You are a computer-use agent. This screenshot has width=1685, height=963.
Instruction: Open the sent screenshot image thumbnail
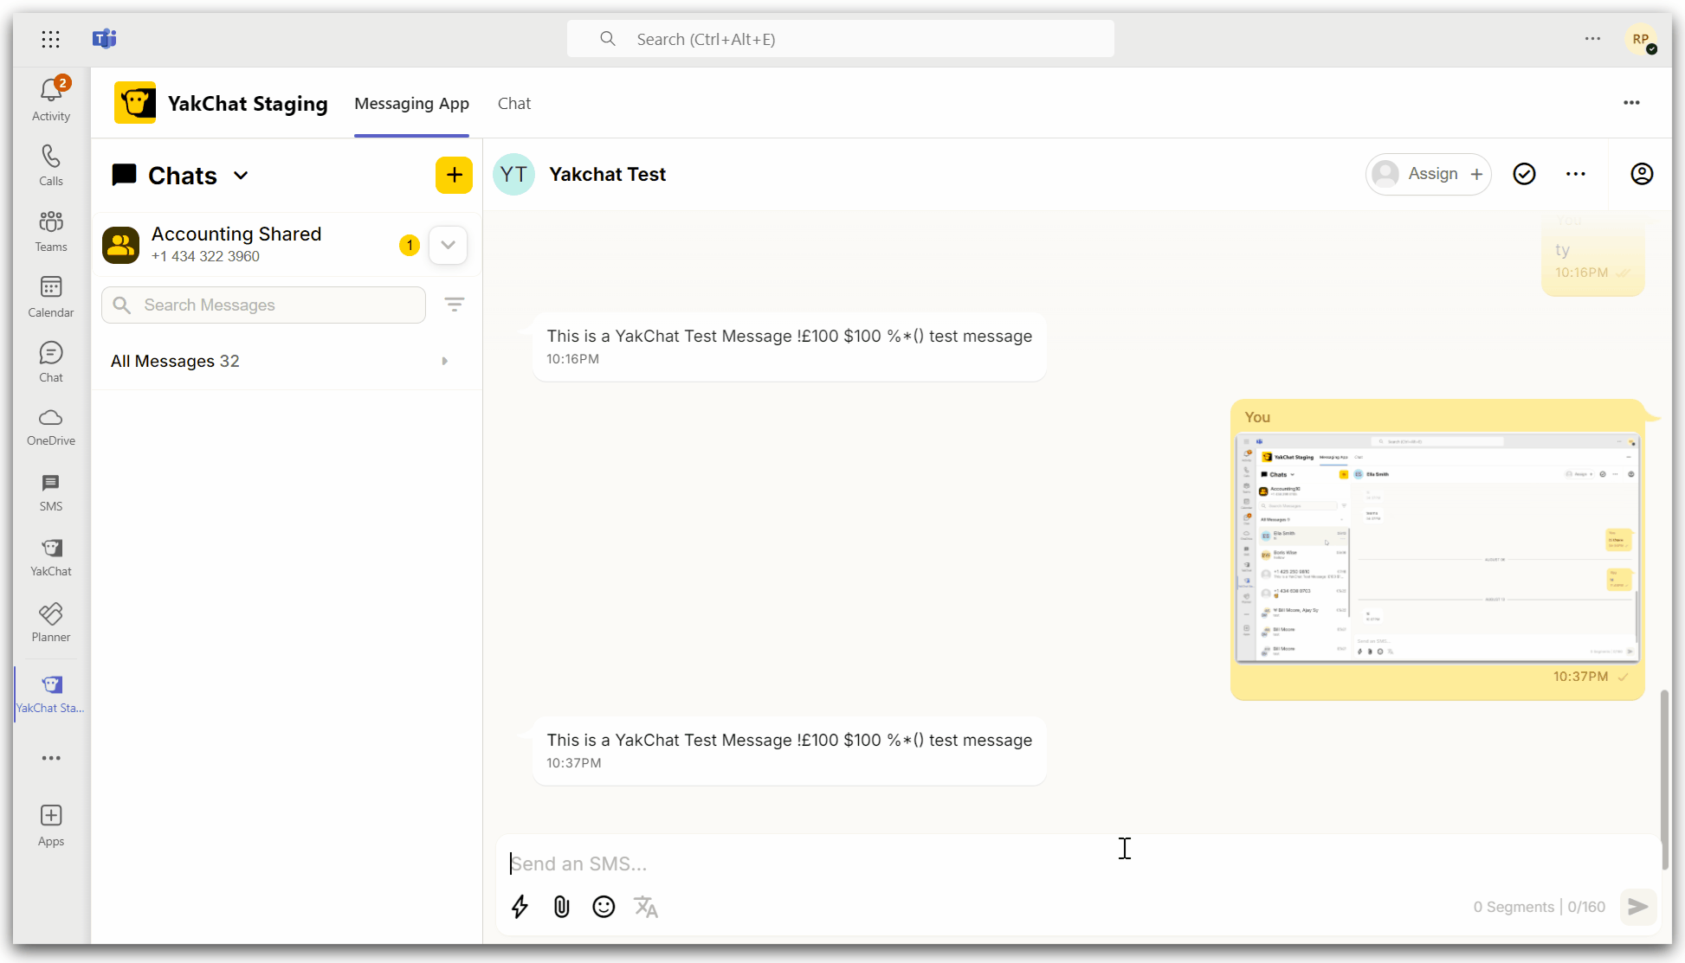coord(1437,549)
